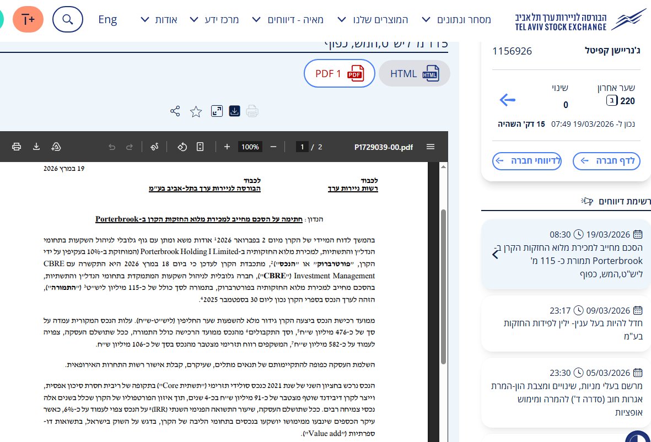Screen dimensions: 651x442
Task: Zoom in with the plus button
Action: [227, 147]
